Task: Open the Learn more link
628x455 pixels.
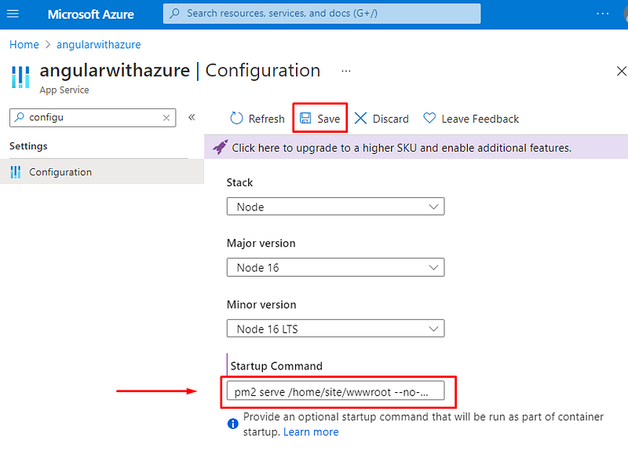Action: click(311, 431)
